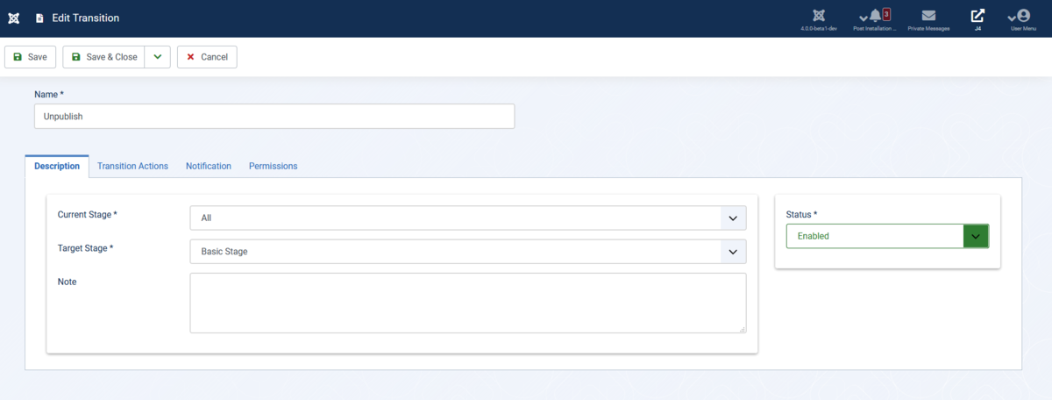Open the Current Stage dropdown

click(x=468, y=218)
